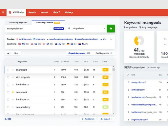
Task: Click KD badge 41 for mangools
Action: pyautogui.click(x=105, y=70)
